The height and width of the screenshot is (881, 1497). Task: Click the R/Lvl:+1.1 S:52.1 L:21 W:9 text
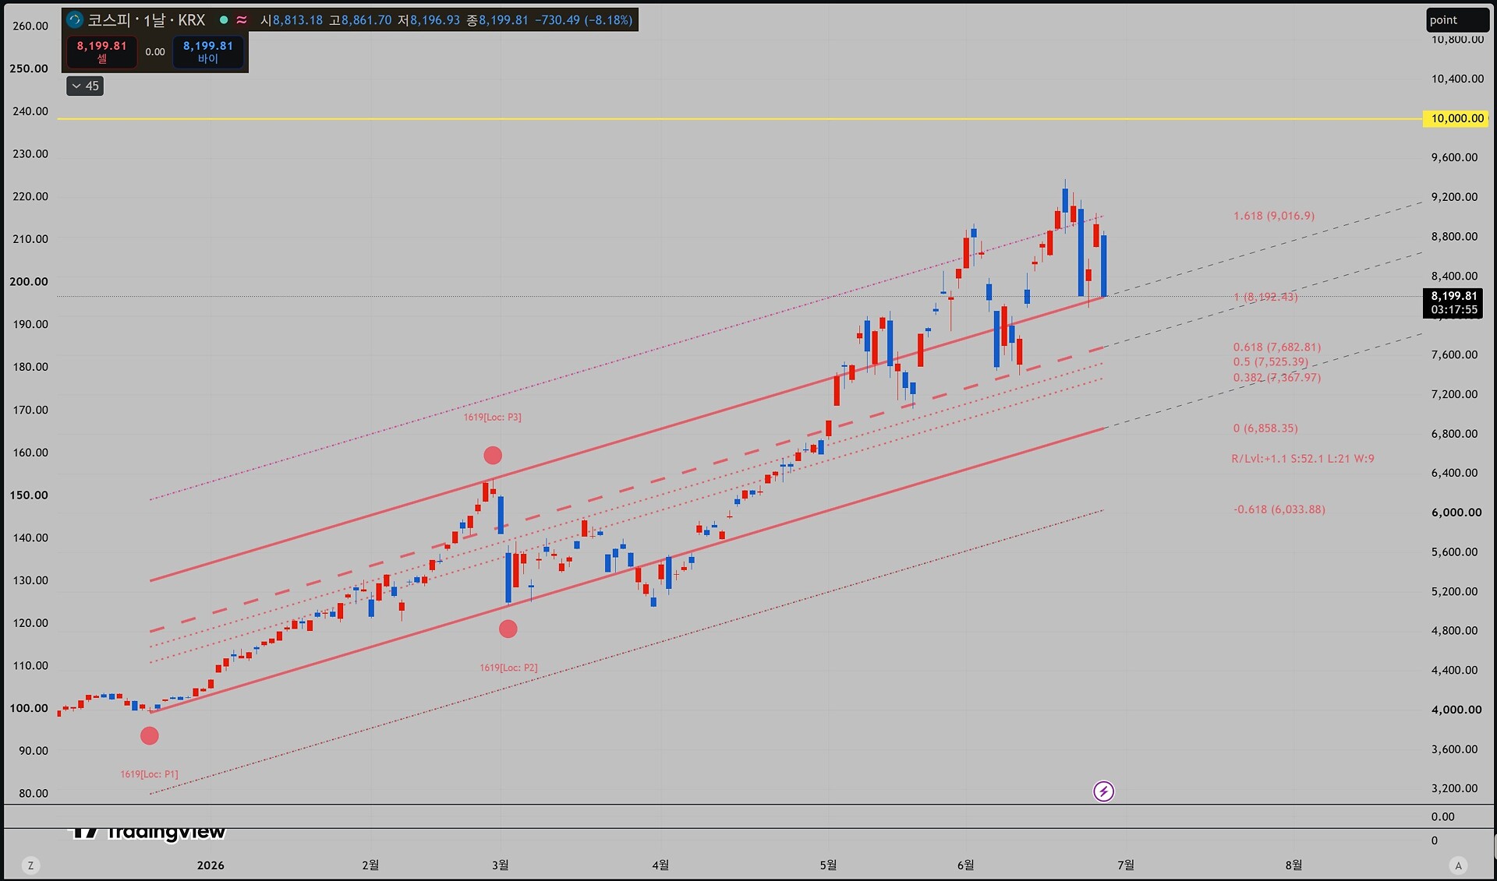tap(1303, 459)
